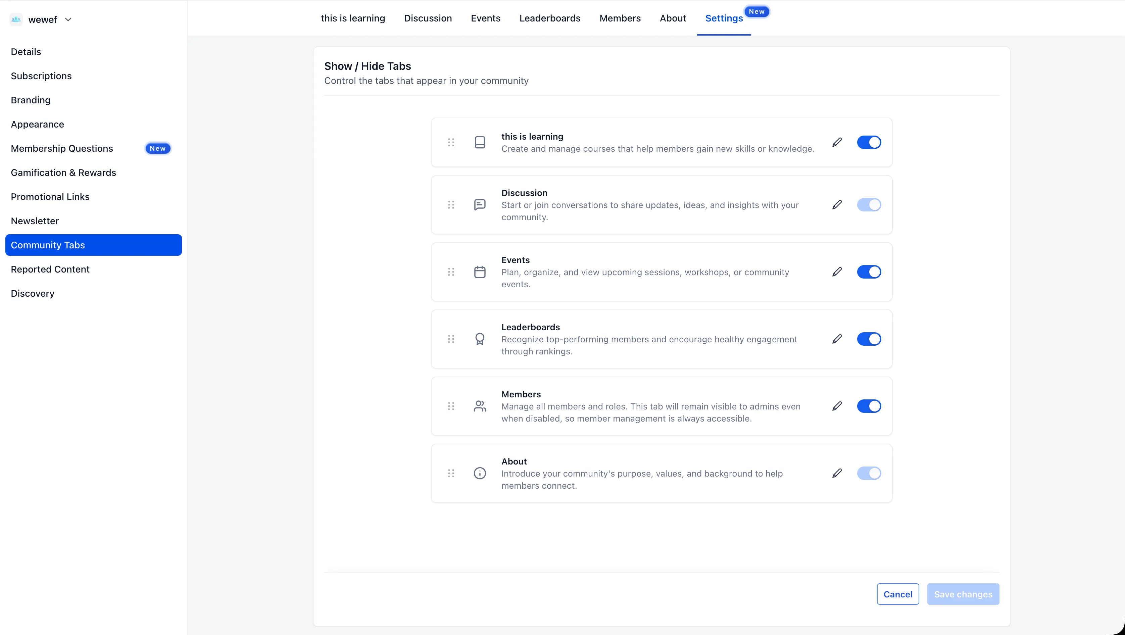Click the chat bubble icon in Discussion row
The height and width of the screenshot is (635, 1125).
click(x=480, y=205)
